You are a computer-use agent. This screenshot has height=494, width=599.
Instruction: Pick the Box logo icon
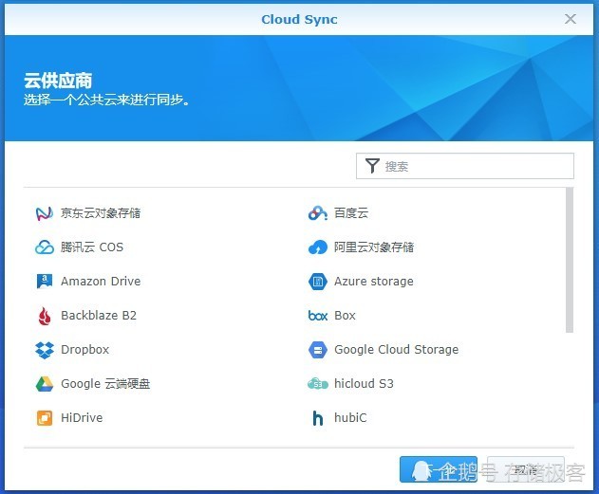click(318, 316)
